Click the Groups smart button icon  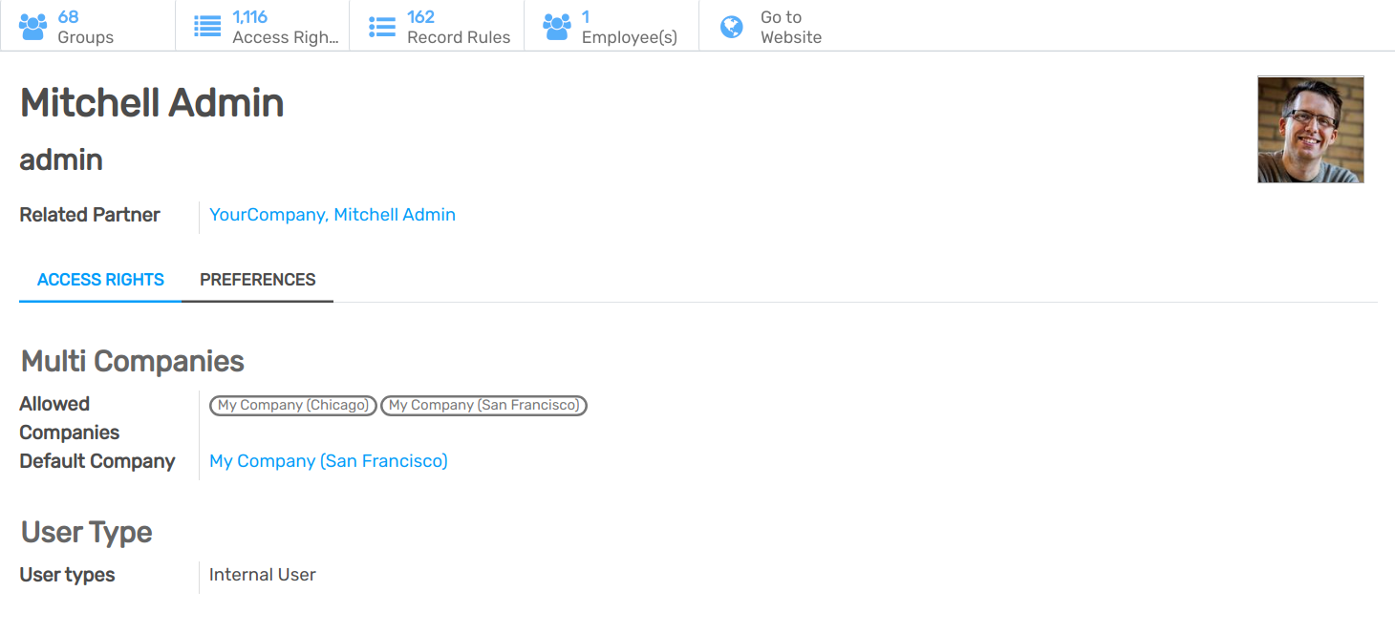[32, 26]
